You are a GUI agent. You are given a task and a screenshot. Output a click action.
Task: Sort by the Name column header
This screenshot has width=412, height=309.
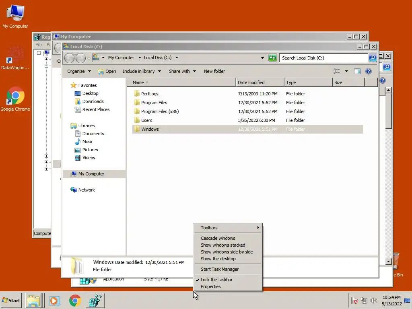[x=181, y=82]
